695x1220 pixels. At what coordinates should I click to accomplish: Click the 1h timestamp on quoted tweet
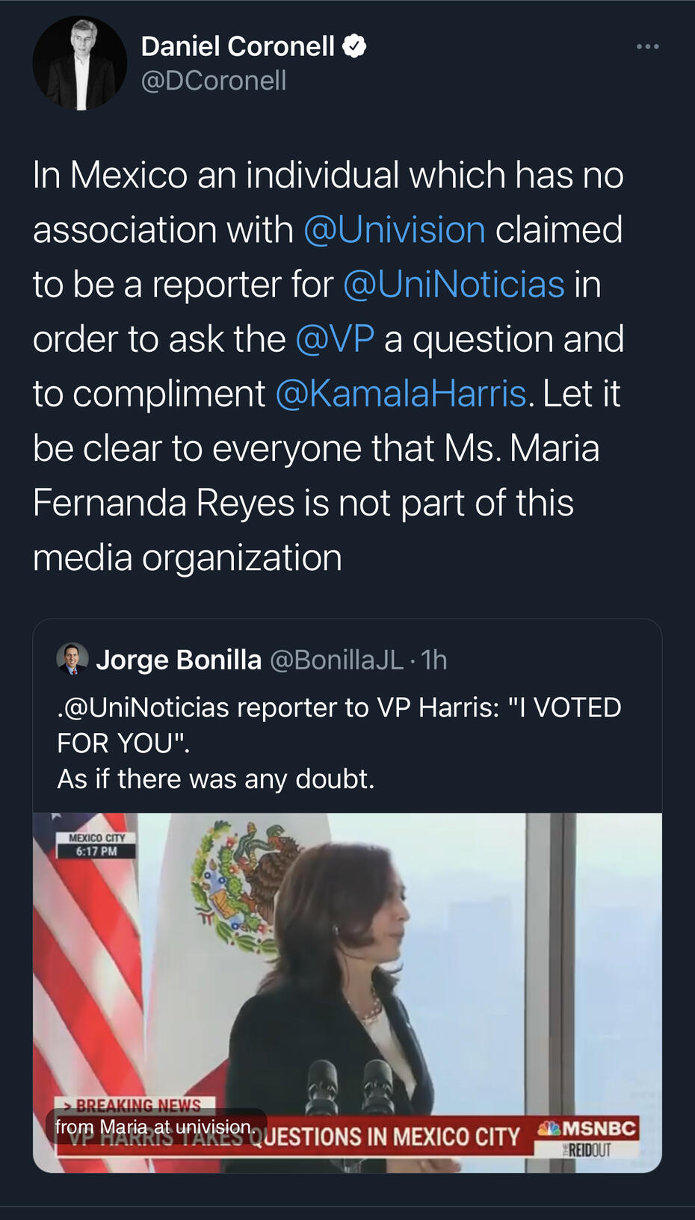tap(434, 660)
